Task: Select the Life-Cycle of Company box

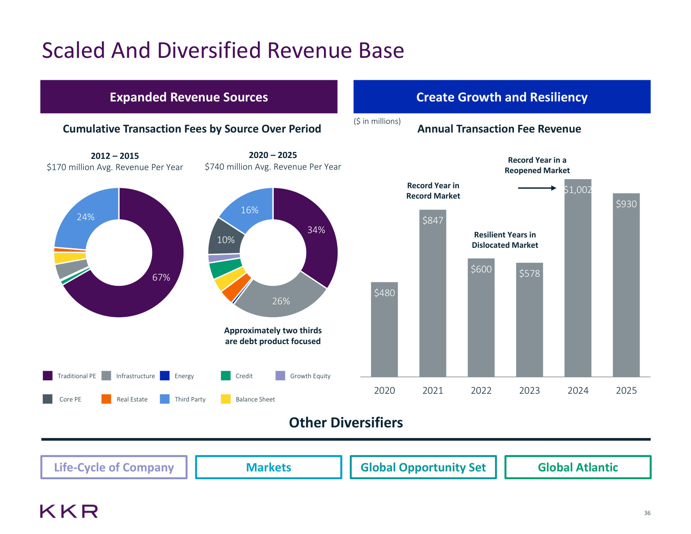Action: tap(114, 467)
